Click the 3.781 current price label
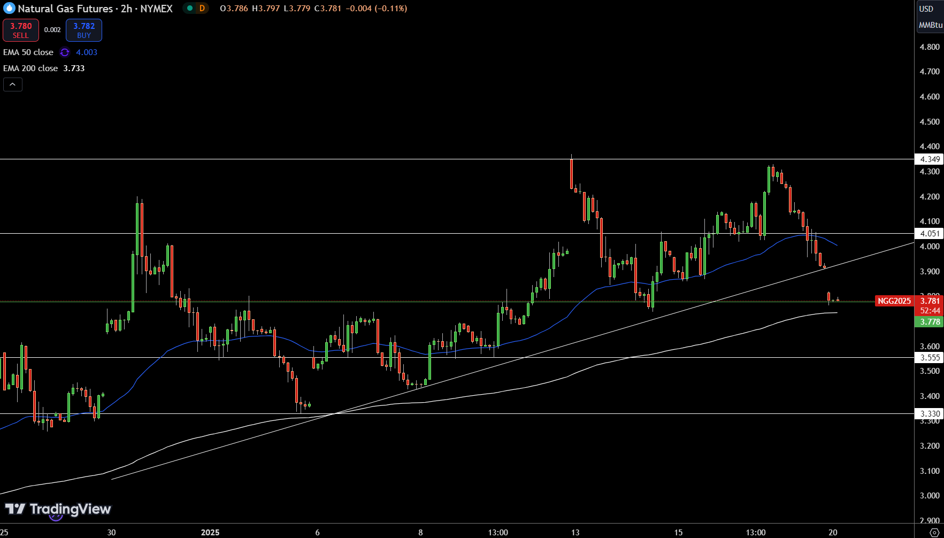 click(930, 301)
